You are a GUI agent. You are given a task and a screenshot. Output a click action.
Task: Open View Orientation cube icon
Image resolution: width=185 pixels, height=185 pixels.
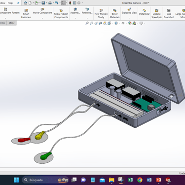pyautogui.click(x=109, y=23)
